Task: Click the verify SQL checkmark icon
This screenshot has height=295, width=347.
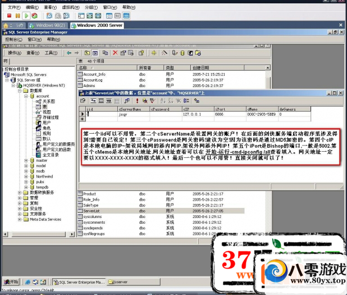Action: tap(152, 101)
